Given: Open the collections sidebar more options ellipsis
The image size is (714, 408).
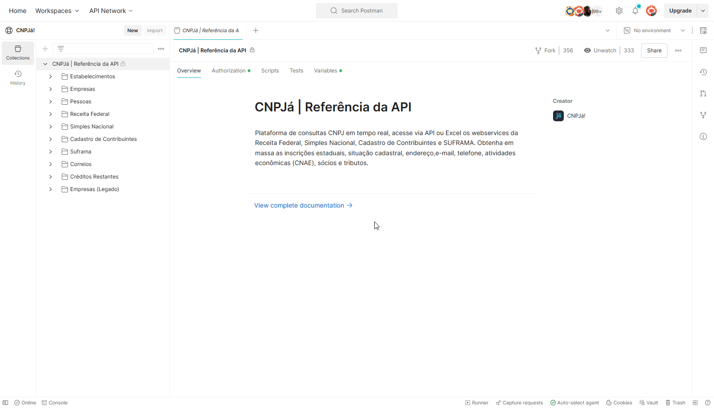Looking at the screenshot, I should pos(161,49).
